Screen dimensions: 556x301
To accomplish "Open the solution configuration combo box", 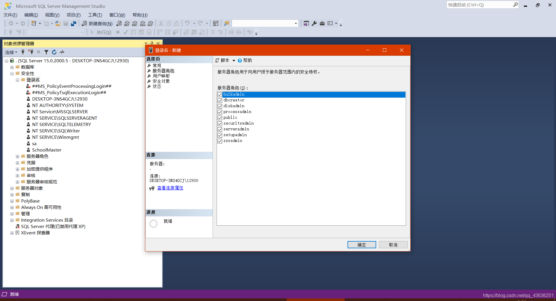I will tap(265, 23).
